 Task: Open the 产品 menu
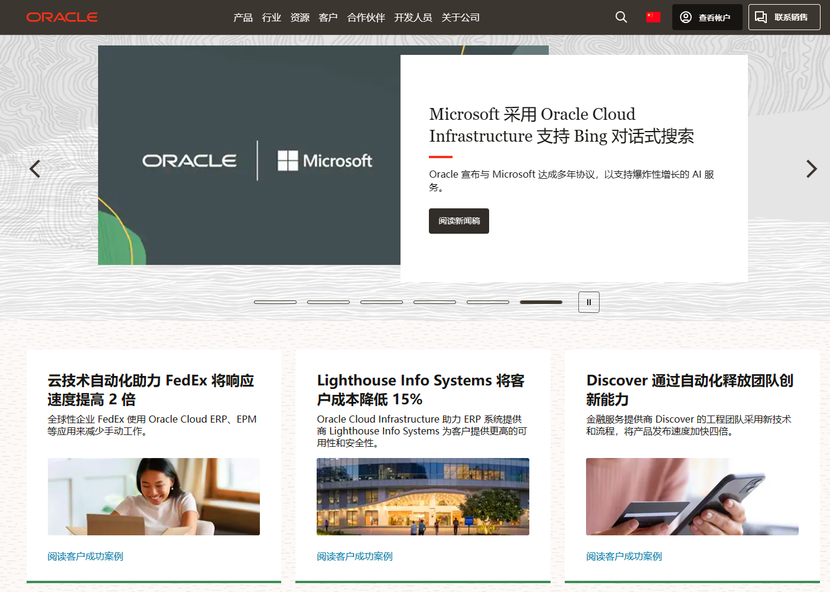click(243, 18)
